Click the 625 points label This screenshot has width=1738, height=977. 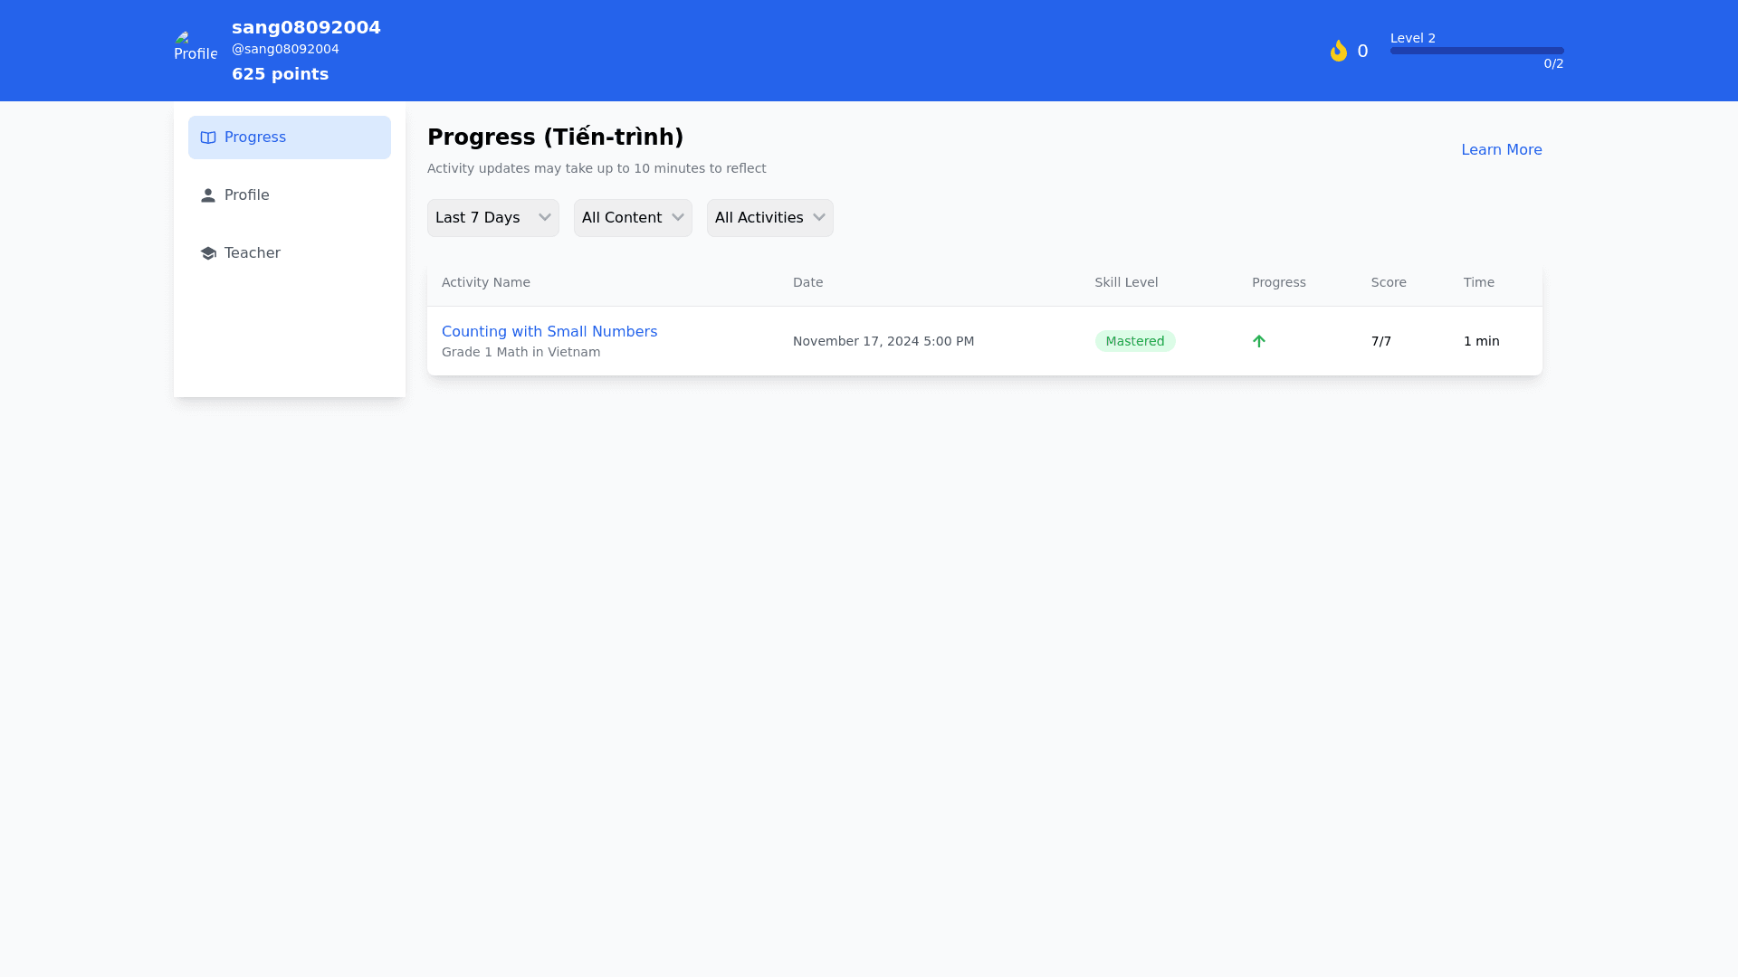[x=280, y=74]
